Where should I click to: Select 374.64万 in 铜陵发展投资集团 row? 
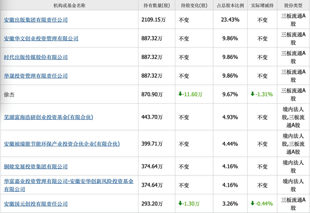pos(152,166)
